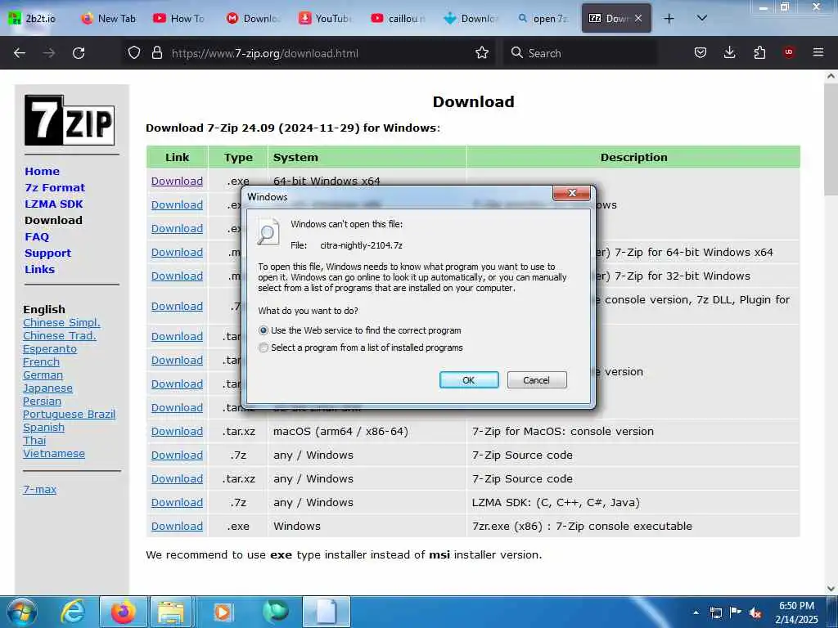Open the blank document taskbar item
The image size is (838, 628).
tap(327, 612)
